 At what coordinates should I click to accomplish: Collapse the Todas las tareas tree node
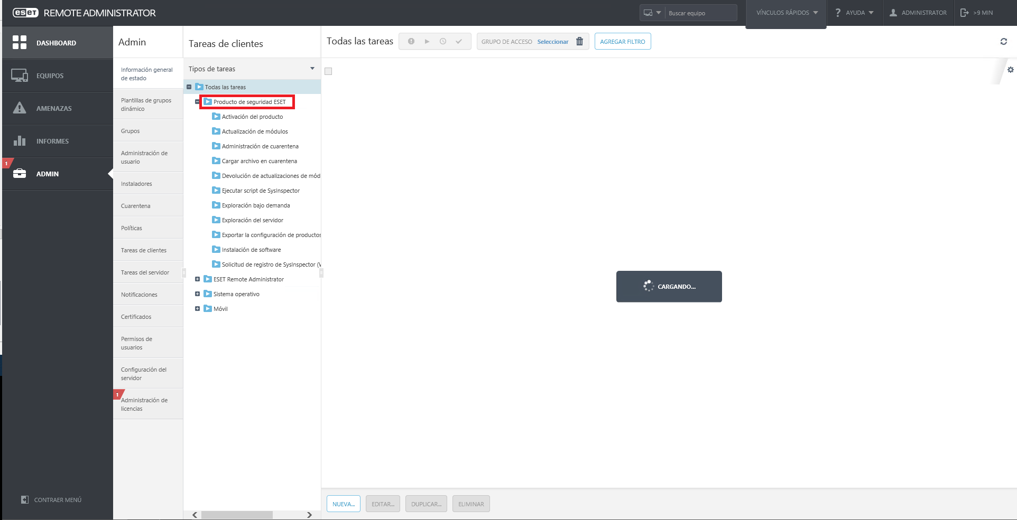189,87
